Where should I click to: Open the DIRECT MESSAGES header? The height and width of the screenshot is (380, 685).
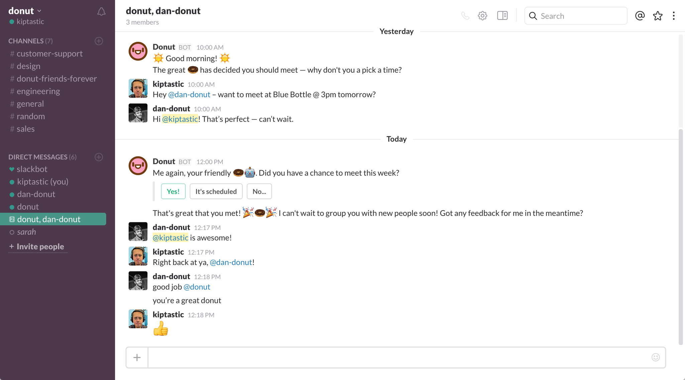point(42,157)
